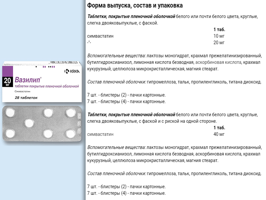Click the '1 таб.' header above 10 мг
266x200 pixels.
click(219, 29)
